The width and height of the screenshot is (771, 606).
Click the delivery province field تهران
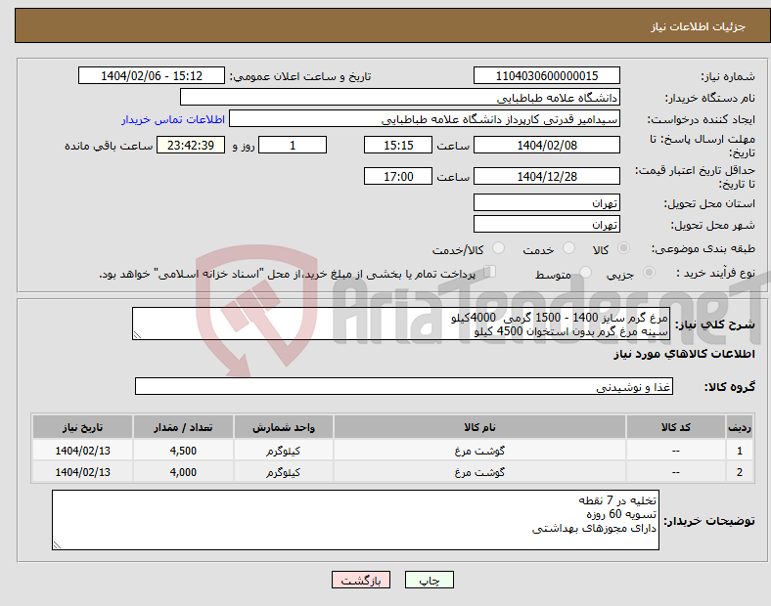click(x=546, y=202)
